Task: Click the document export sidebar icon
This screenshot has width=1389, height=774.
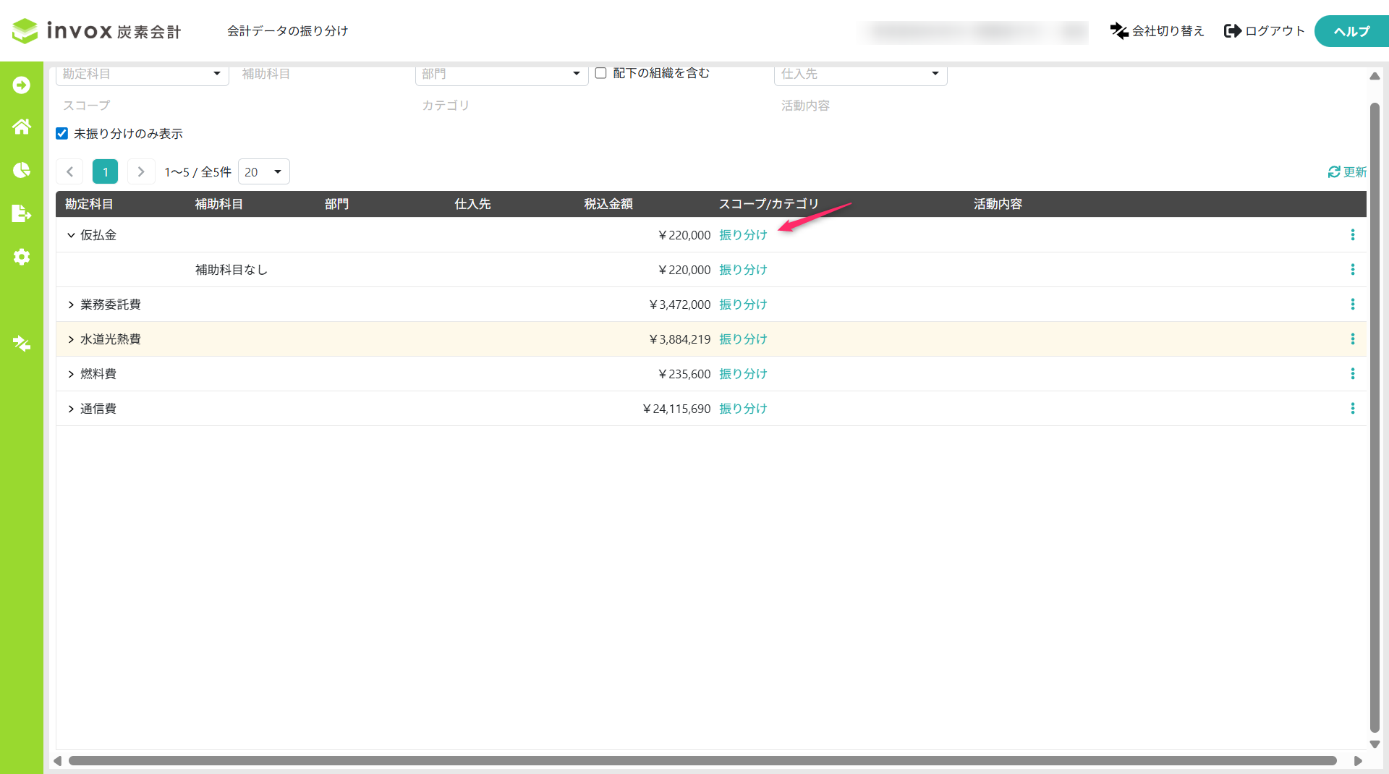Action: [22, 213]
